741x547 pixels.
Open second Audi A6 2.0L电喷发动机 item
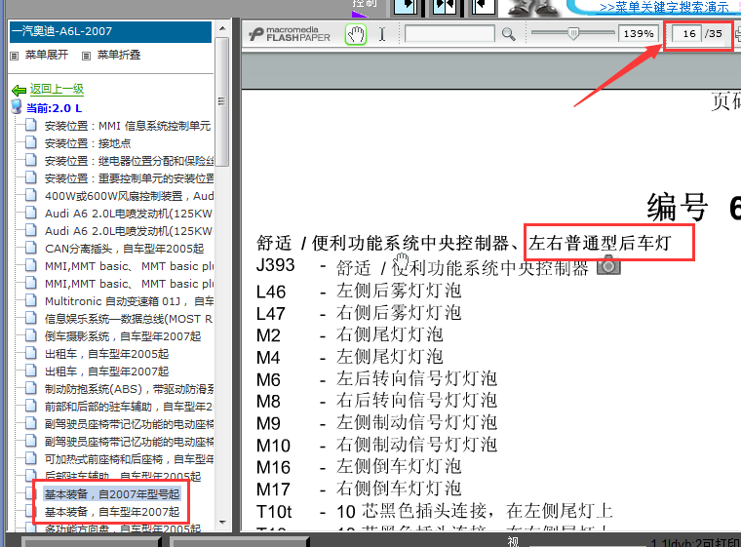point(129,231)
